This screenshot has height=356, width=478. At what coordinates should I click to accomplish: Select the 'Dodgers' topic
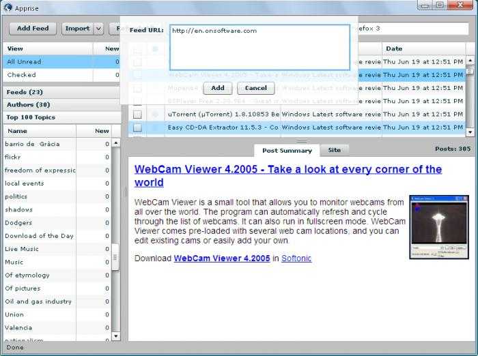57,222
